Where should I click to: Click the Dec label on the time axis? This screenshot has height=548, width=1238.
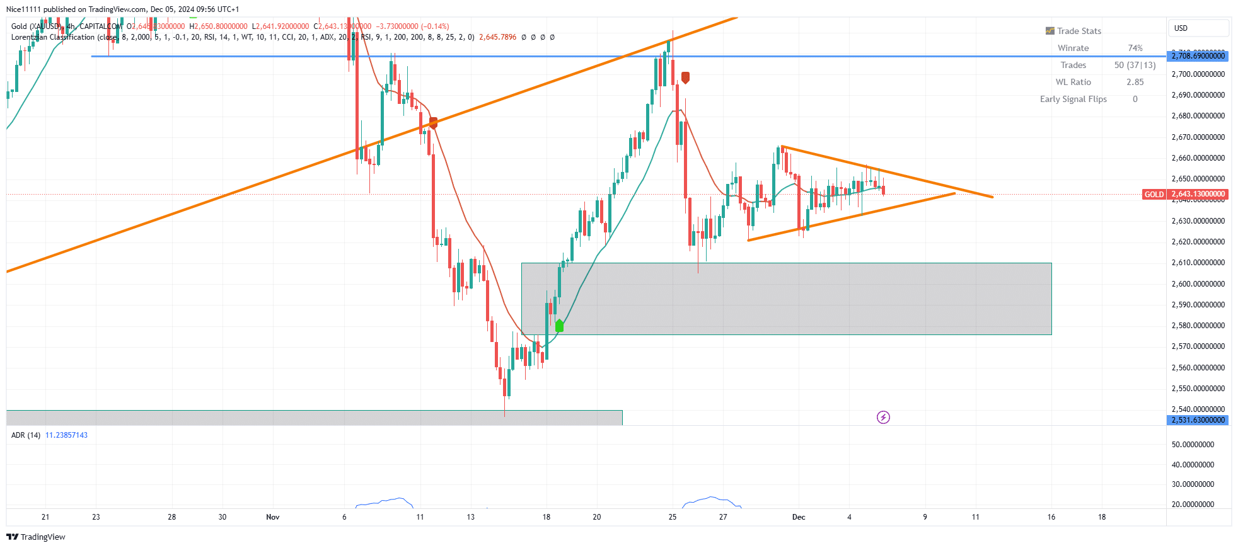pos(799,517)
